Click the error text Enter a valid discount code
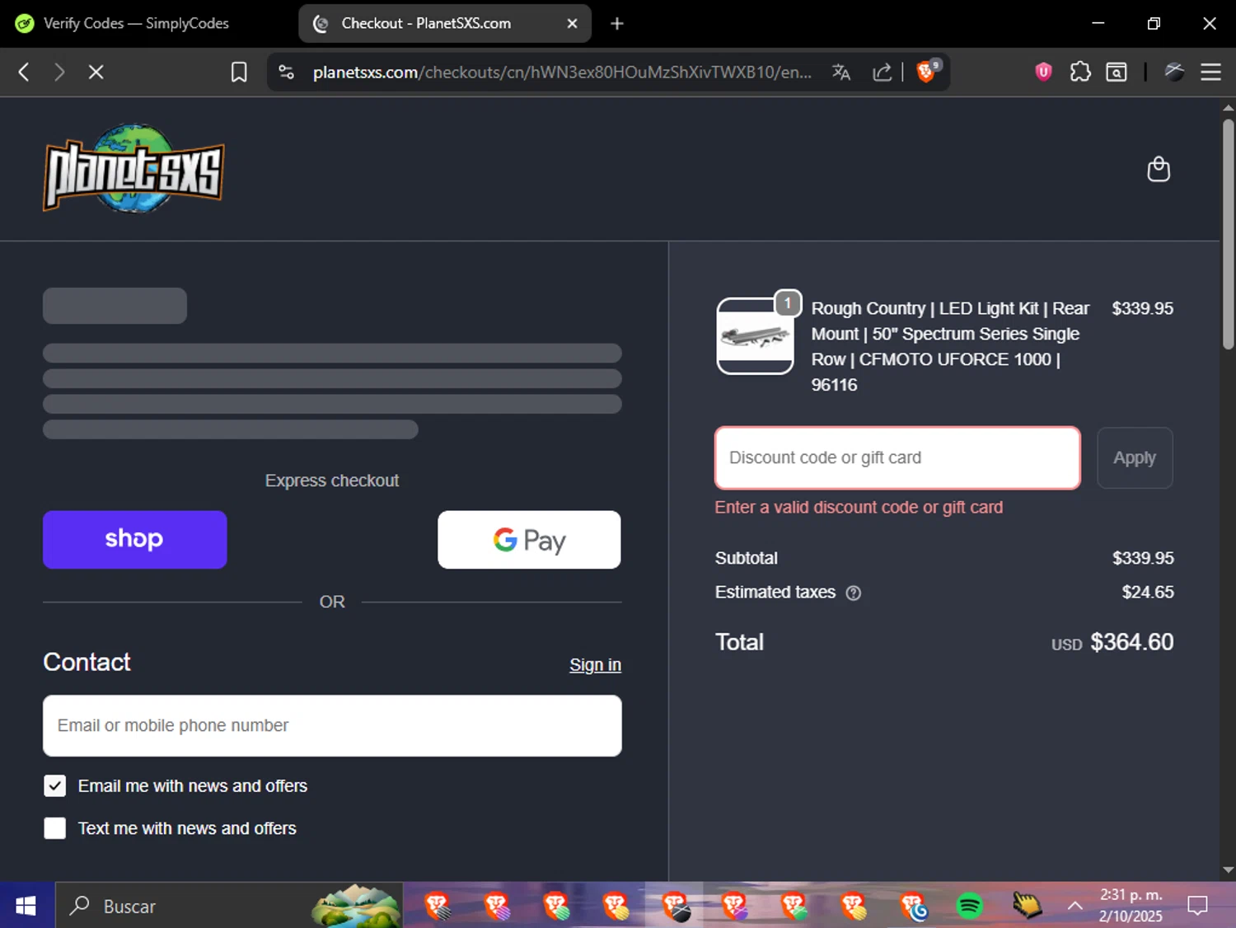This screenshot has height=928, width=1236. (859, 507)
